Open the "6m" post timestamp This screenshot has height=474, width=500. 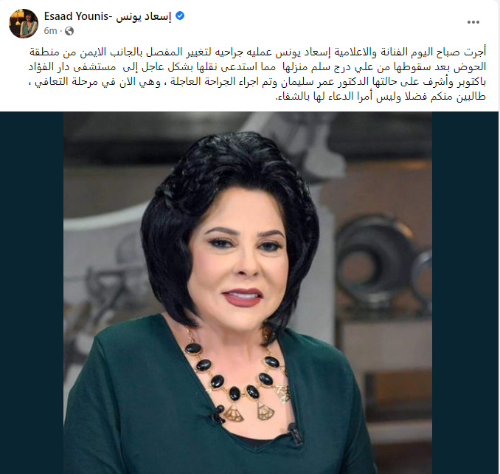(50, 31)
